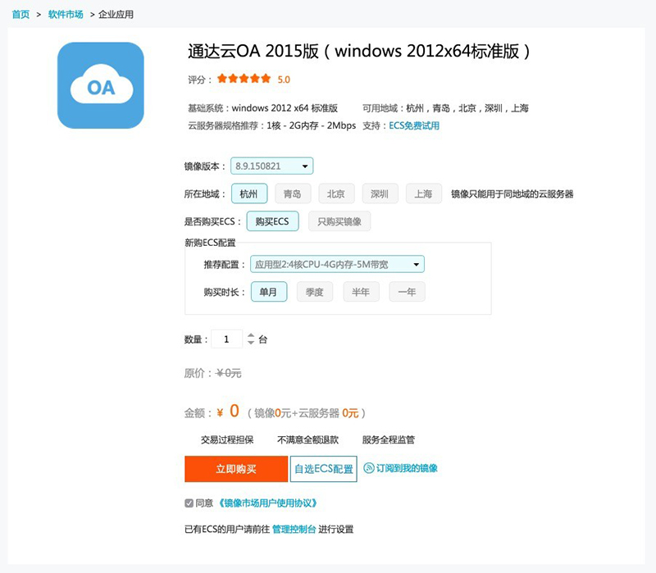Image resolution: width=656 pixels, height=573 pixels.
Task: Click the struck-through 原价 ¥0元 text
Action: 229,373
